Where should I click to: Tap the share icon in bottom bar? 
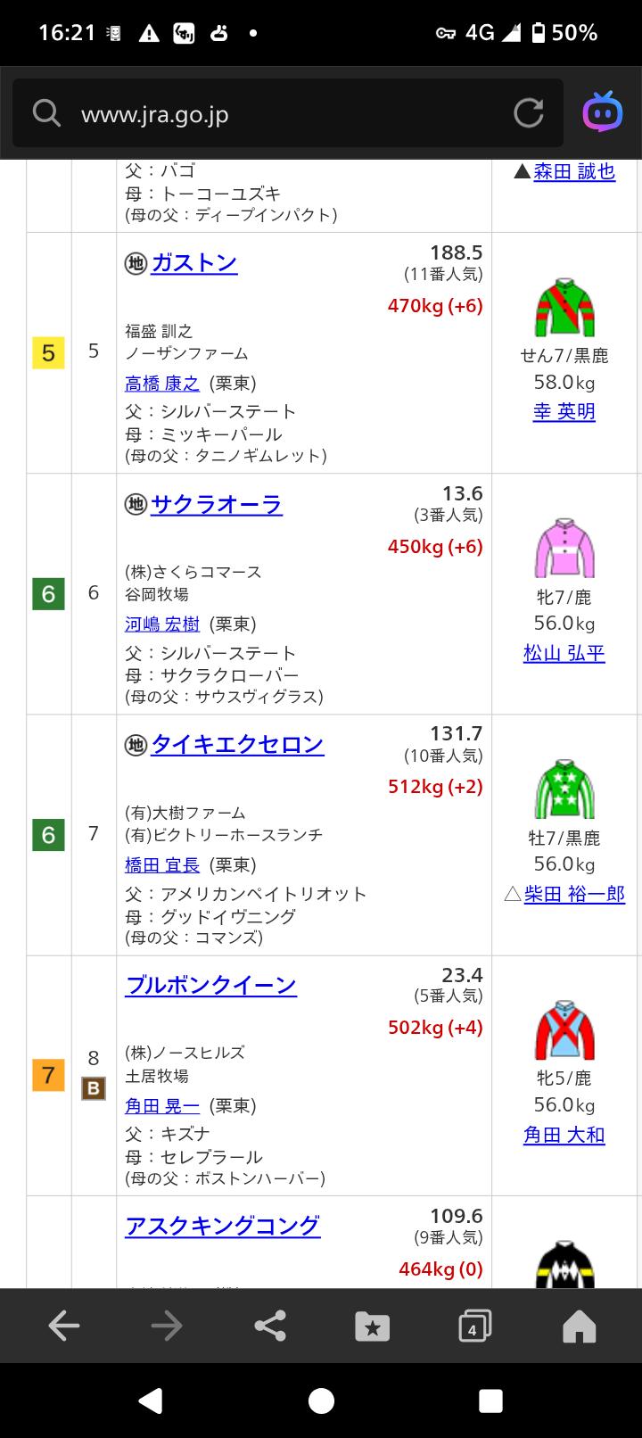tap(270, 1326)
